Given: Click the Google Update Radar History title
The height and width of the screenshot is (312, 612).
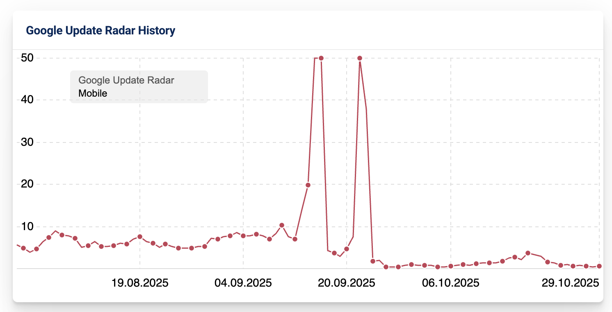Looking at the screenshot, I should pos(100,31).
